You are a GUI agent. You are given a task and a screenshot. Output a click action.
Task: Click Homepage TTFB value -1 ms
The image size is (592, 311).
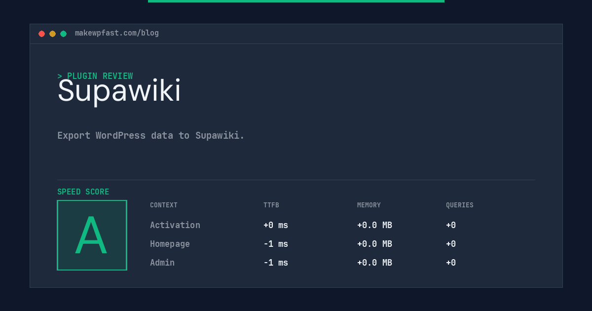[276, 244]
